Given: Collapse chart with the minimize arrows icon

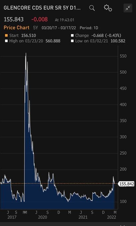Looking at the screenshot, I should (x=128, y=8).
